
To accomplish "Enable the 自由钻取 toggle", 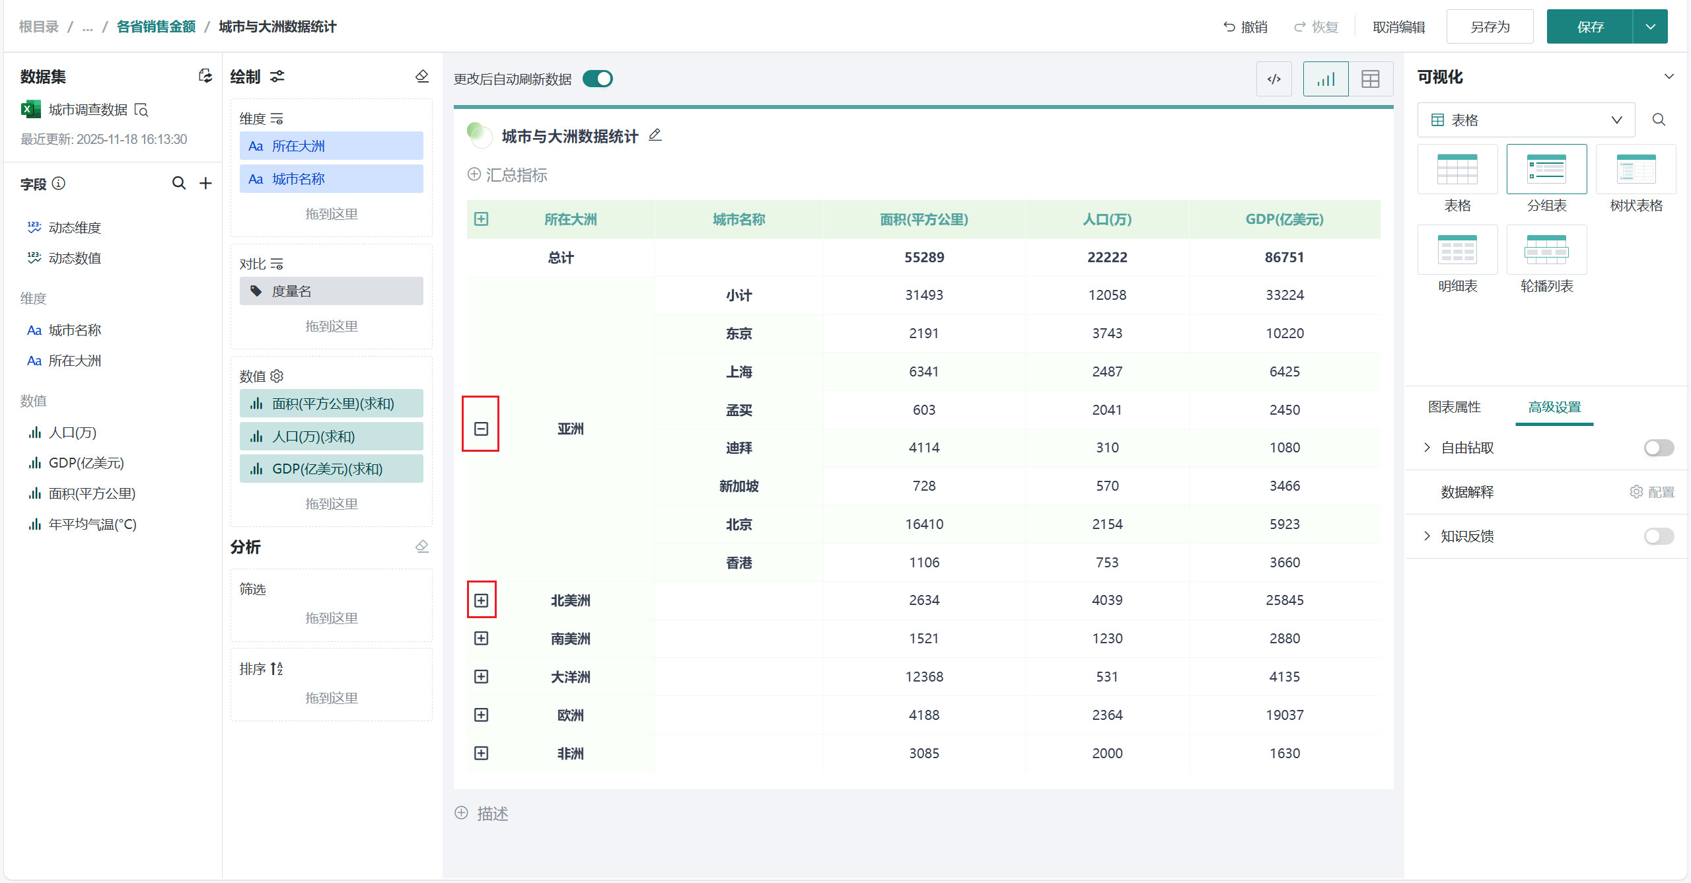I will click(1658, 448).
